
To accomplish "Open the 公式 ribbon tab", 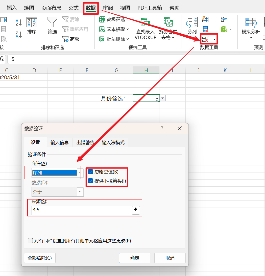I will 74,8.
